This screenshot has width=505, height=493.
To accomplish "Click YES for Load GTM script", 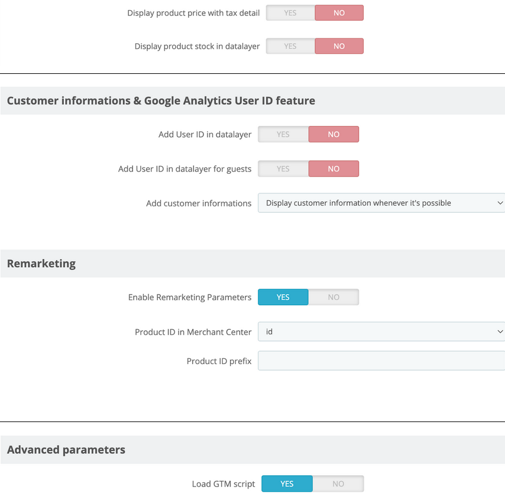I will click(x=287, y=484).
